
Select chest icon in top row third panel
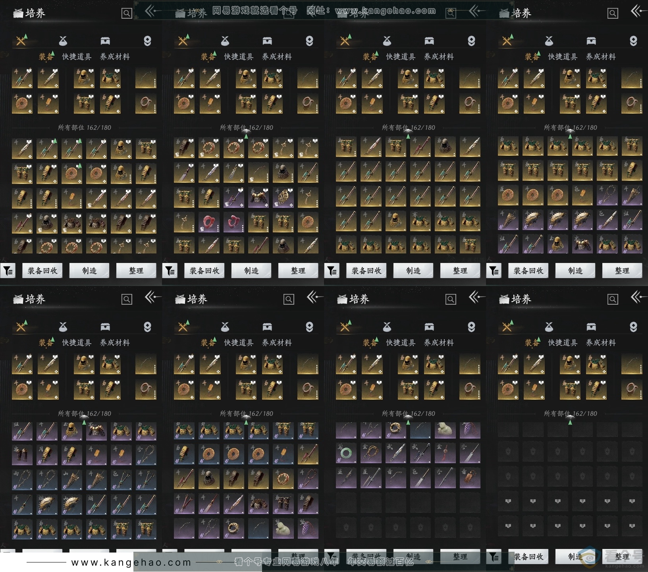[429, 41]
